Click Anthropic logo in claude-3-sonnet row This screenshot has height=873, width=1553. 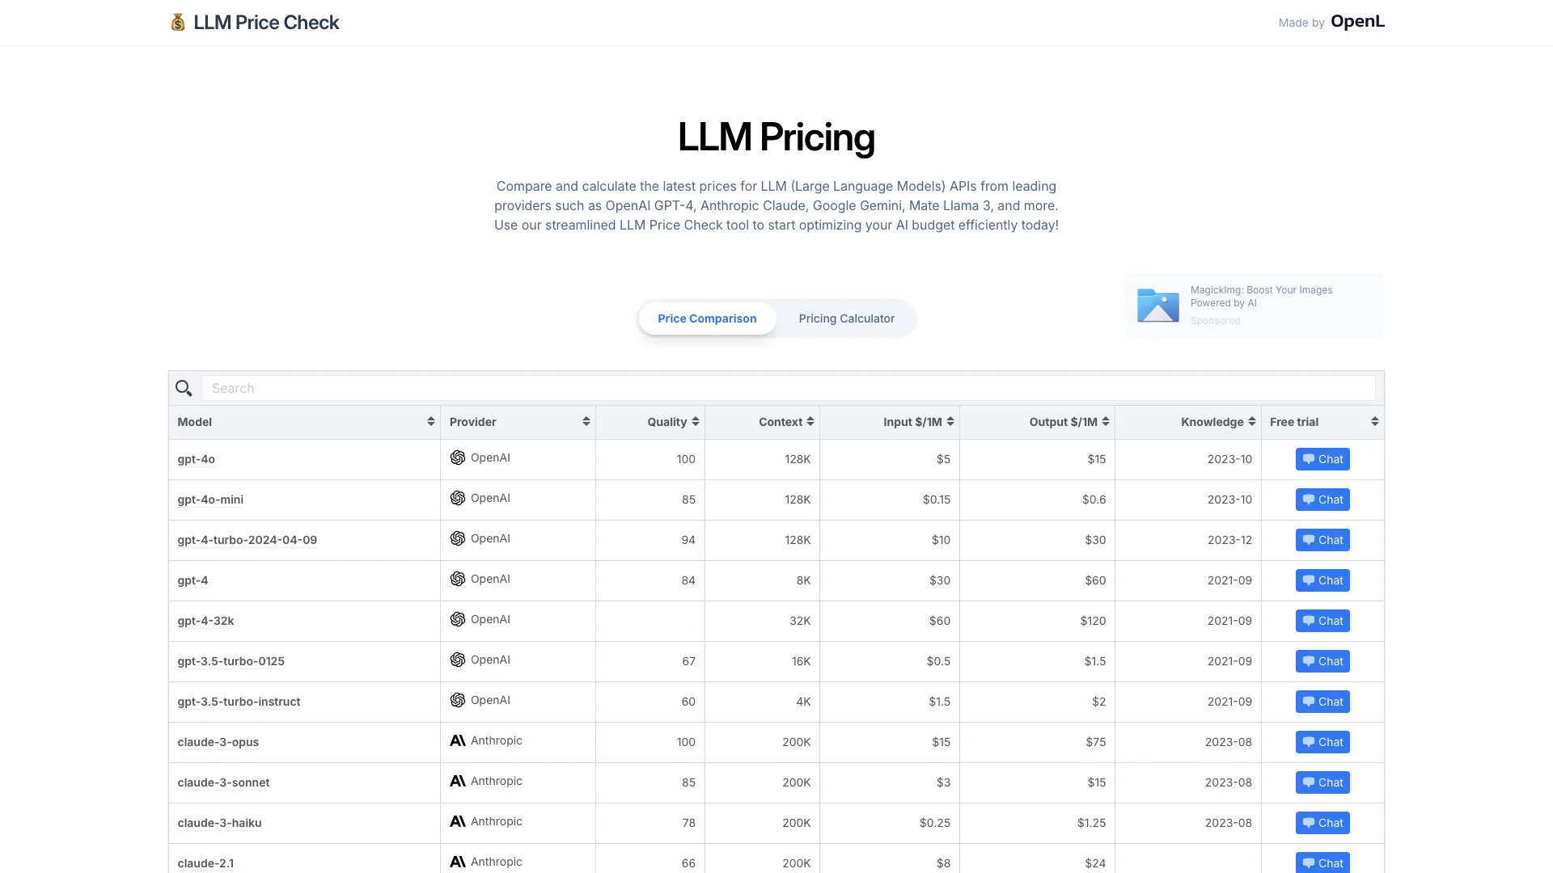point(458,781)
